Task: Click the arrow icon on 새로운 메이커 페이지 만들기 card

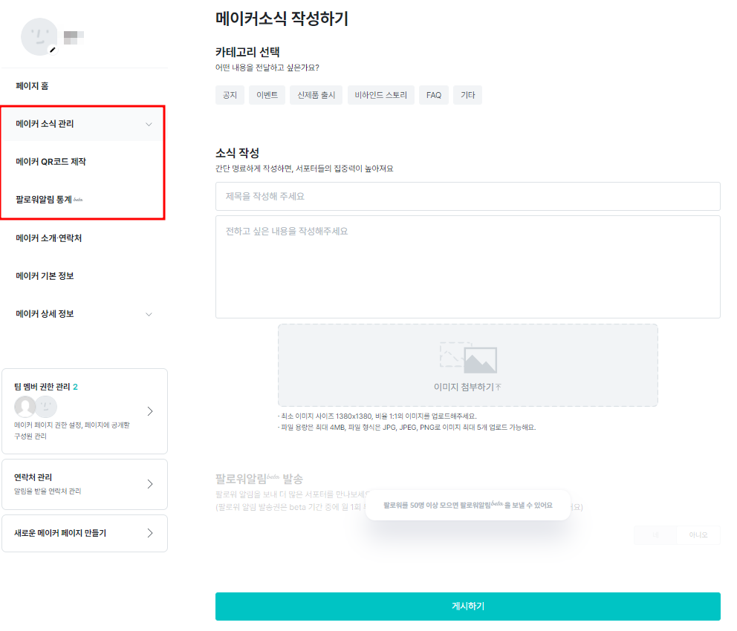Action: tap(151, 533)
